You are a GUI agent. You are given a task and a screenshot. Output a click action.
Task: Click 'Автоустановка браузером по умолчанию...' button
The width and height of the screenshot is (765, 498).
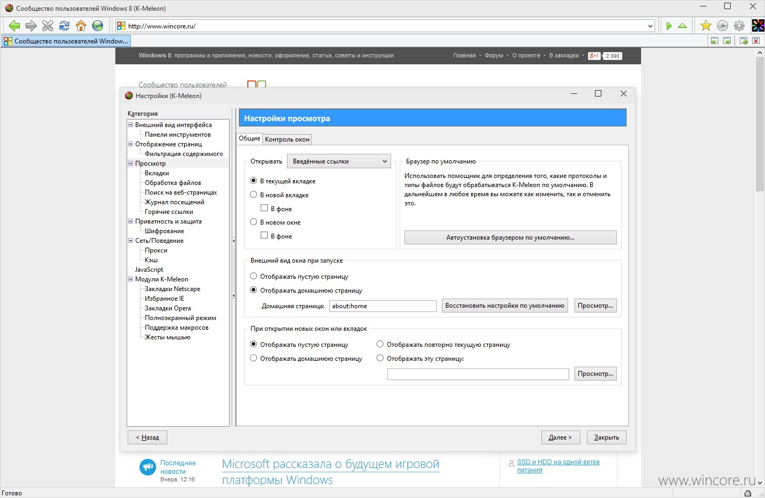(511, 237)
